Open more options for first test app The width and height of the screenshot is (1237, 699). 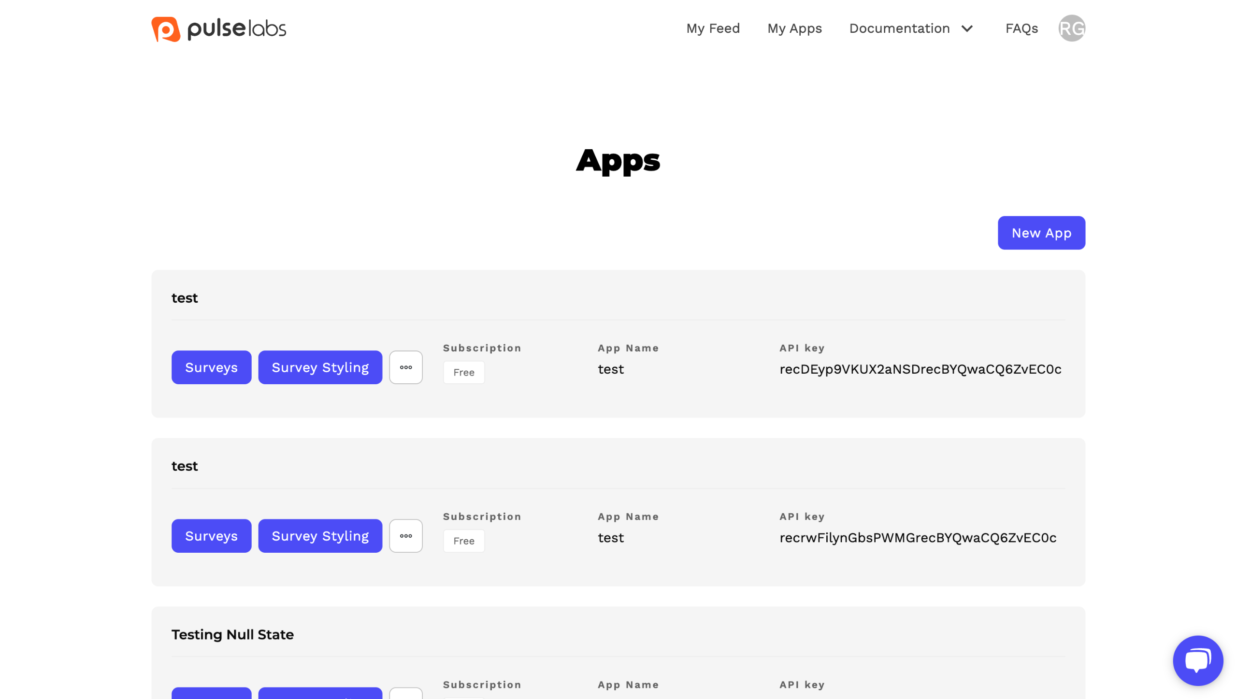tap(406, 367)
